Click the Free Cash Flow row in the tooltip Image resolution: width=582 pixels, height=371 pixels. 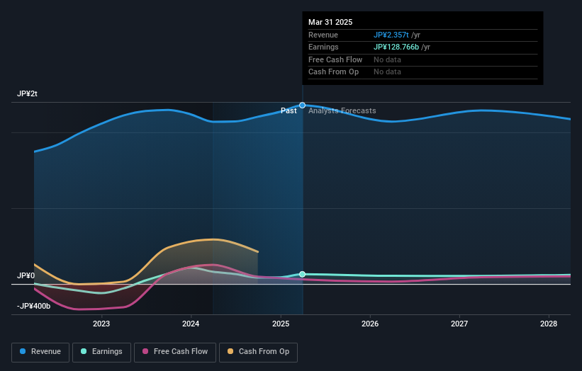422,59
